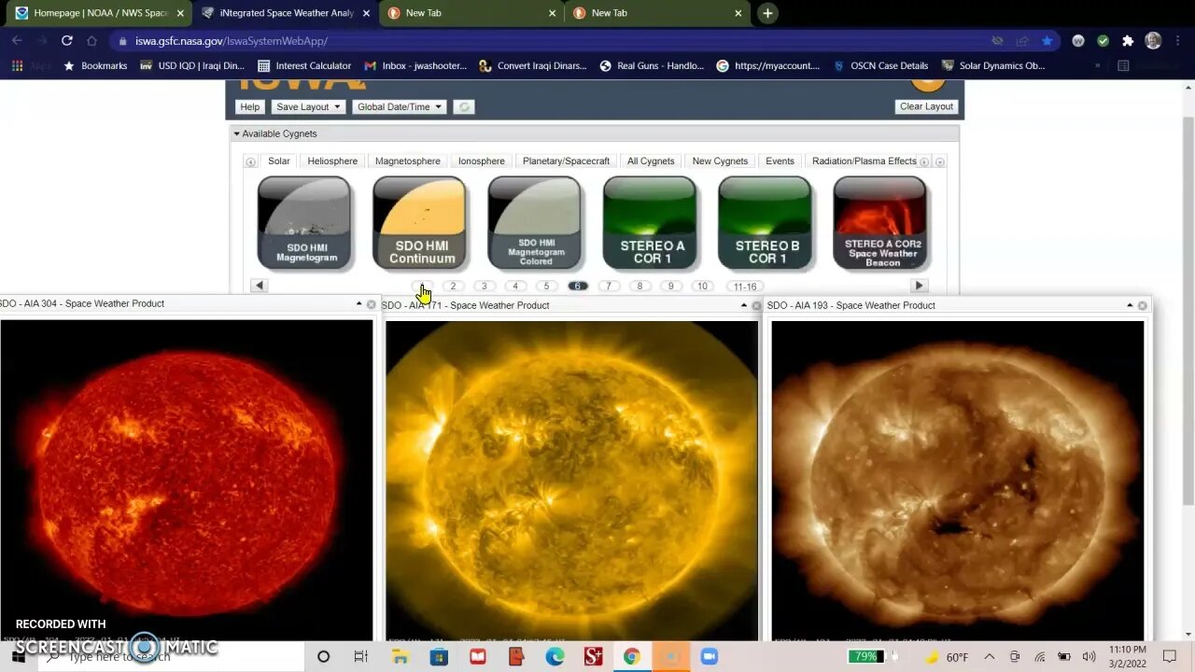Show hidden system tray icons
Image resolution: width=1195 pixels, height=672 pixels.
[990, 657]
